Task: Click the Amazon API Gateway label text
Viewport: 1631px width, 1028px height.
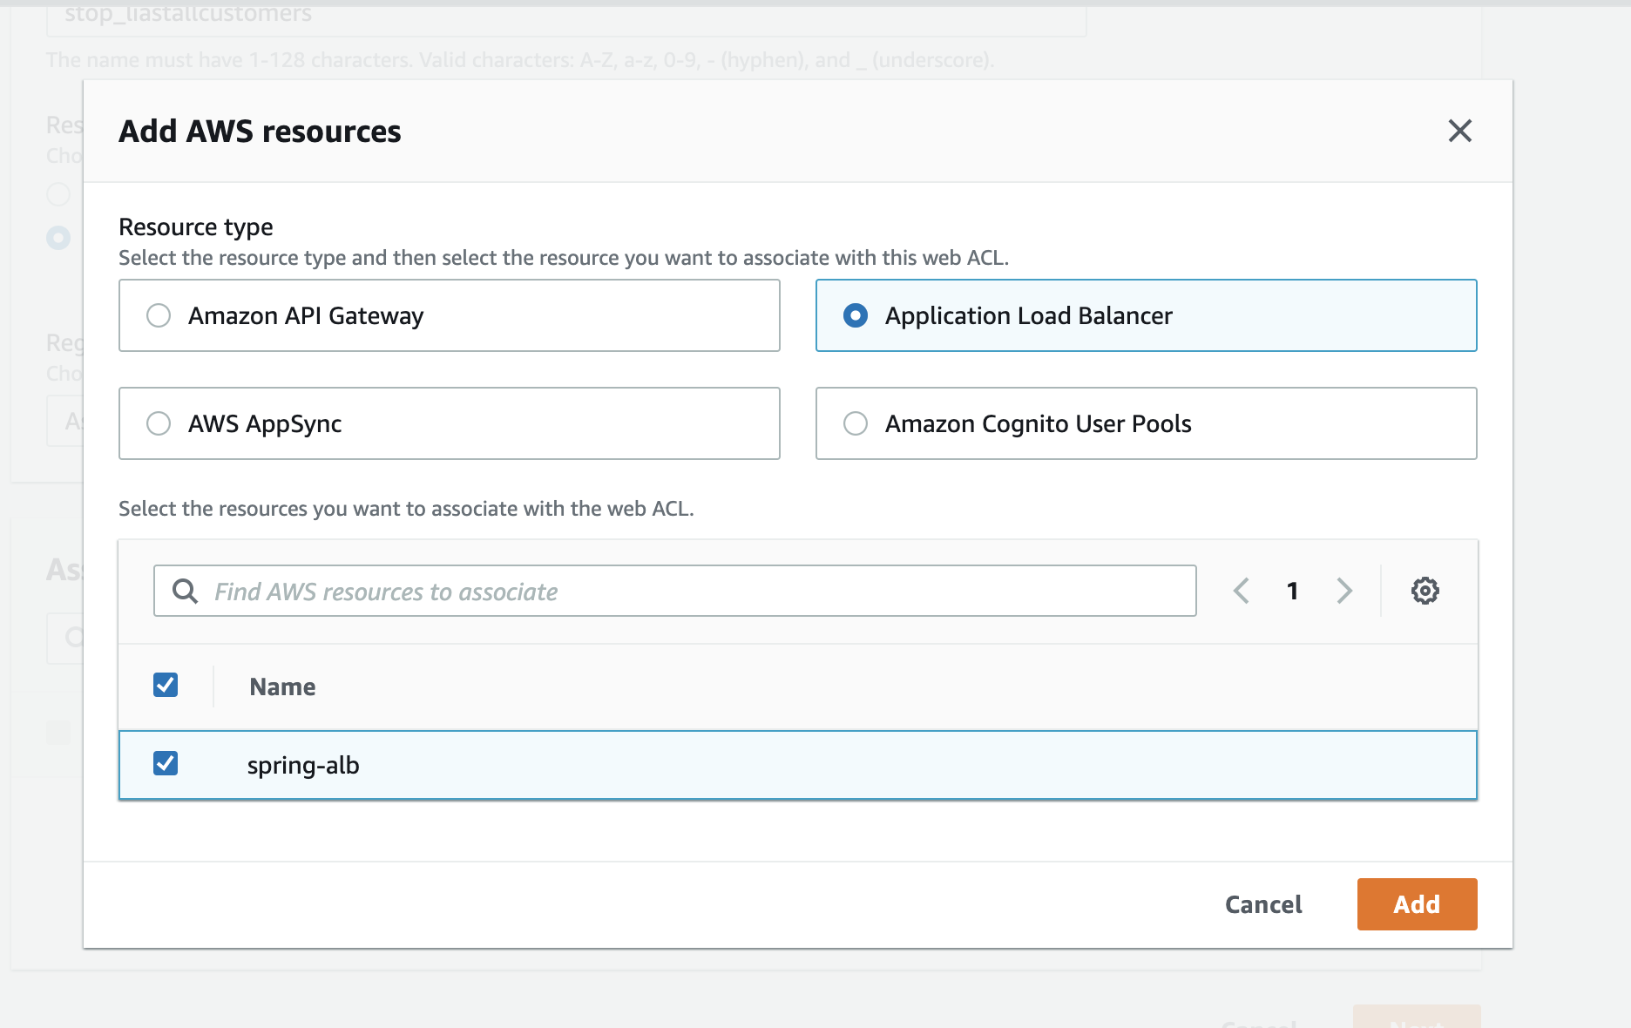Action: coord(306,315)
